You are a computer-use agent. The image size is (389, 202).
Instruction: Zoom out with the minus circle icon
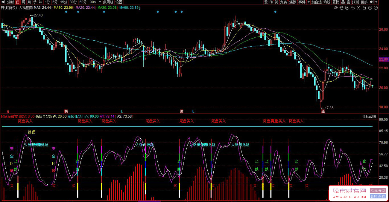[x=376, y=8]
